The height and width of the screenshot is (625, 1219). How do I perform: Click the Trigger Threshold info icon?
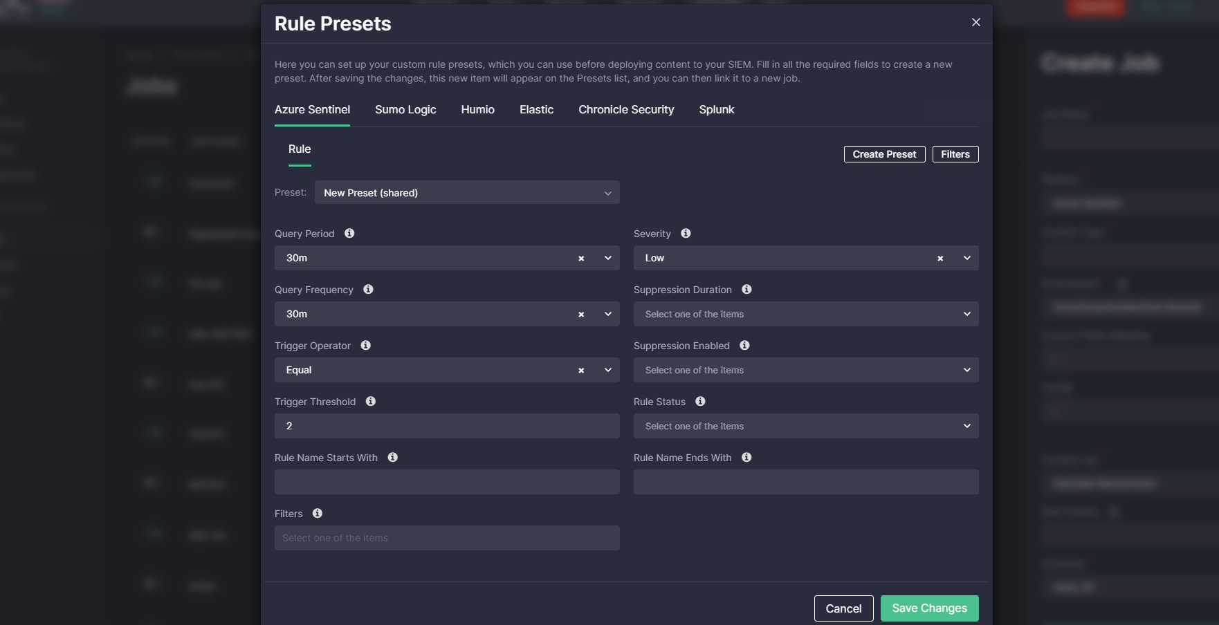371,402
